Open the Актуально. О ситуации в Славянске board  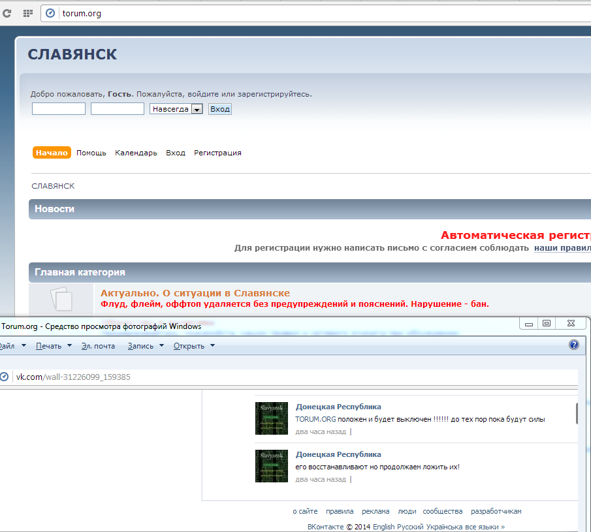tap(195, 293)
